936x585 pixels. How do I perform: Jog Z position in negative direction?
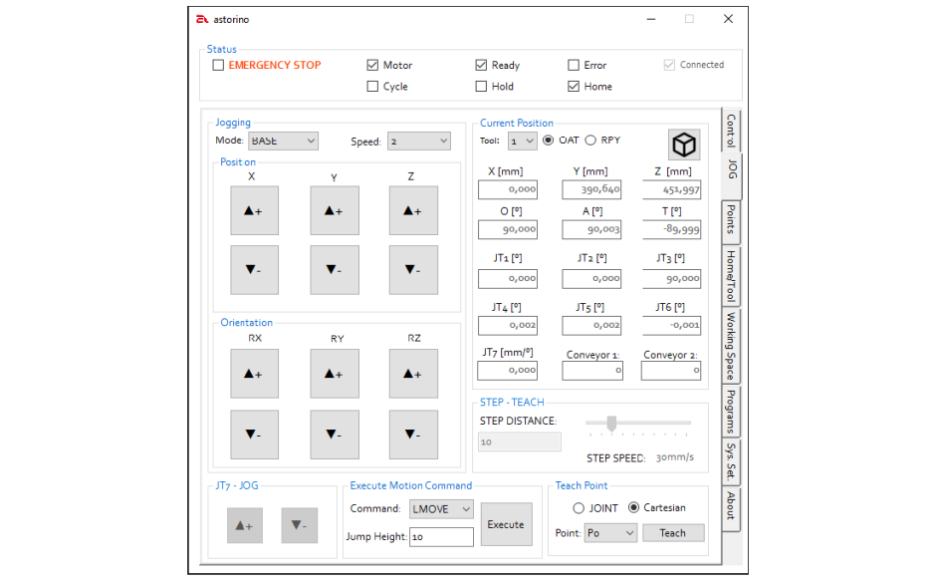tap(413, 269)
